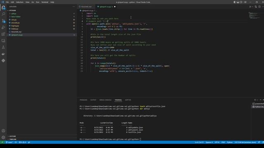Open the Edit menu
The image size is (264, 148).
[12, 2]
